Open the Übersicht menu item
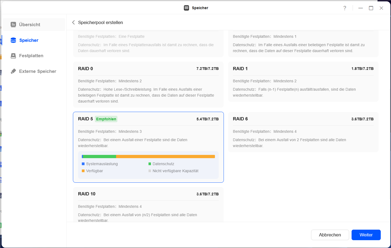391x248 pixels. [x=30, y=25]
